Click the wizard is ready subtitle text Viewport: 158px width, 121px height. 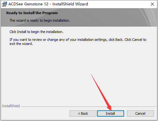40,20
